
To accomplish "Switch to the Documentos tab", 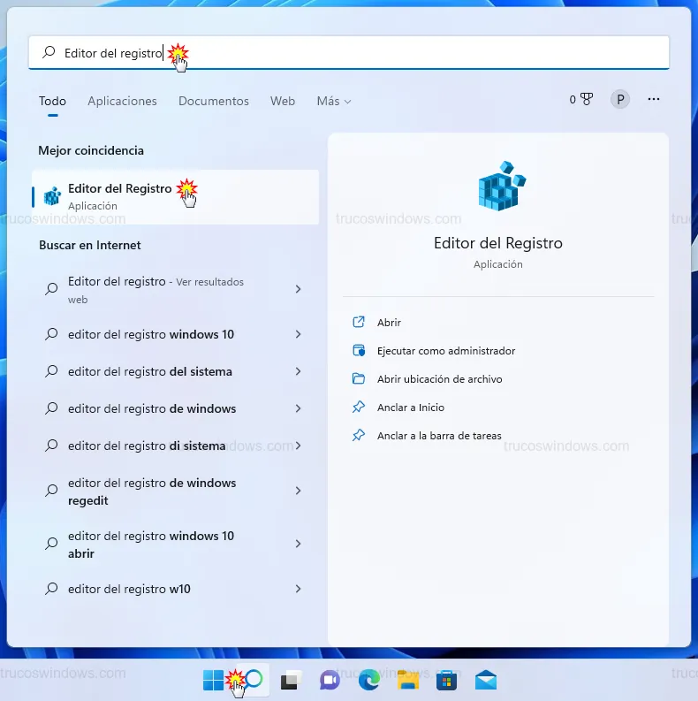I will coord(214,102).
